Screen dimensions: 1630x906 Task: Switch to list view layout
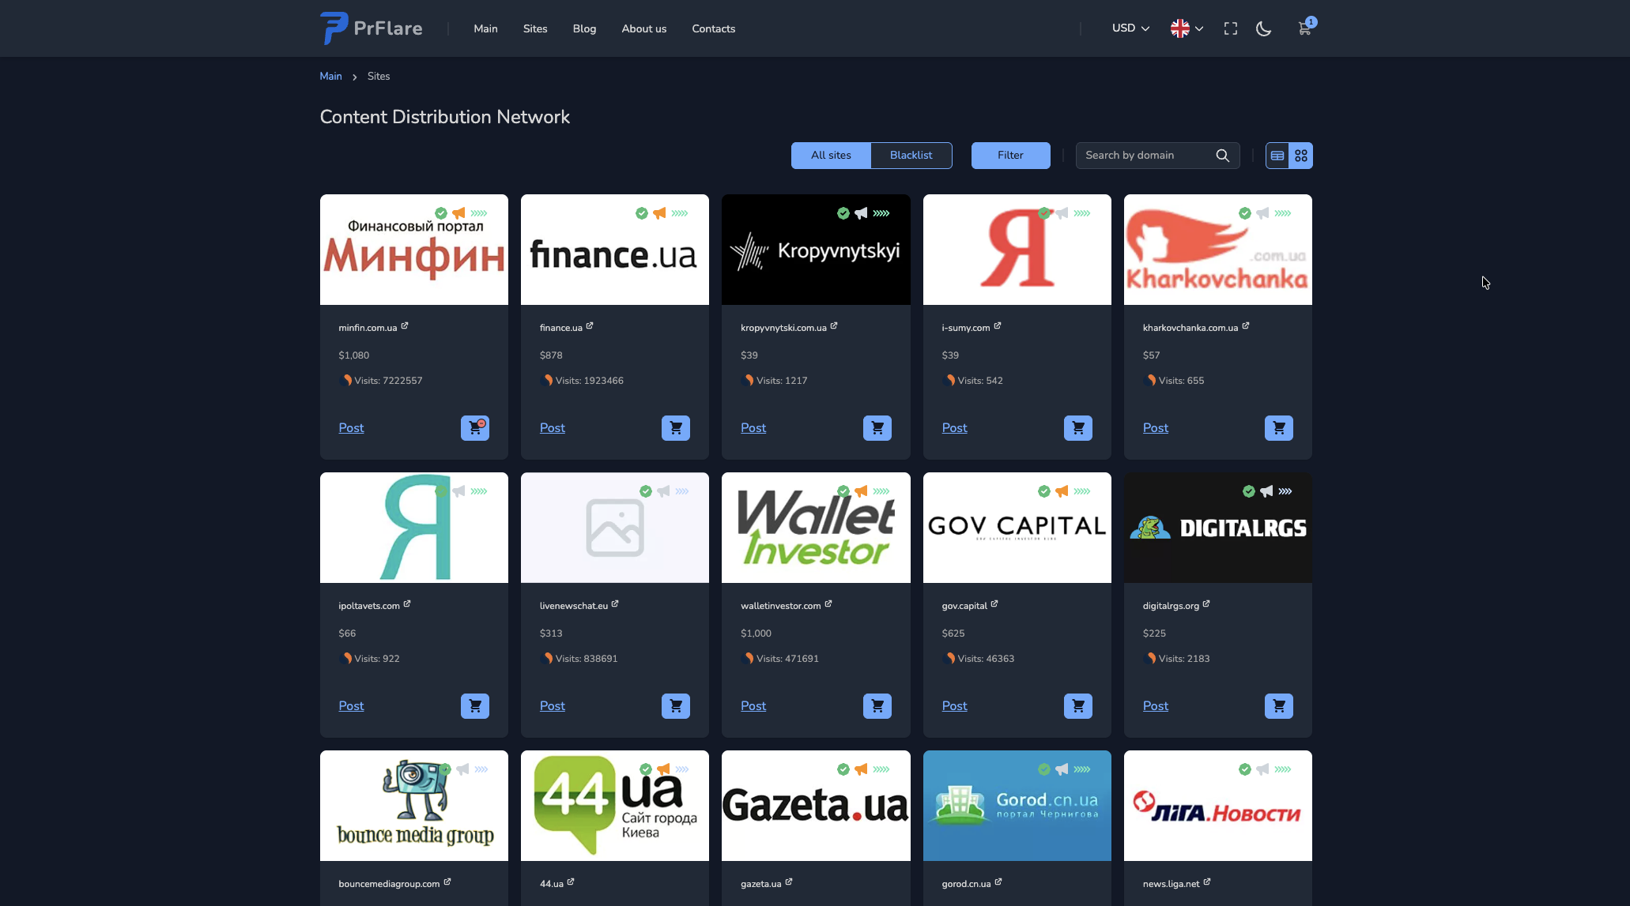point(1277,156)
